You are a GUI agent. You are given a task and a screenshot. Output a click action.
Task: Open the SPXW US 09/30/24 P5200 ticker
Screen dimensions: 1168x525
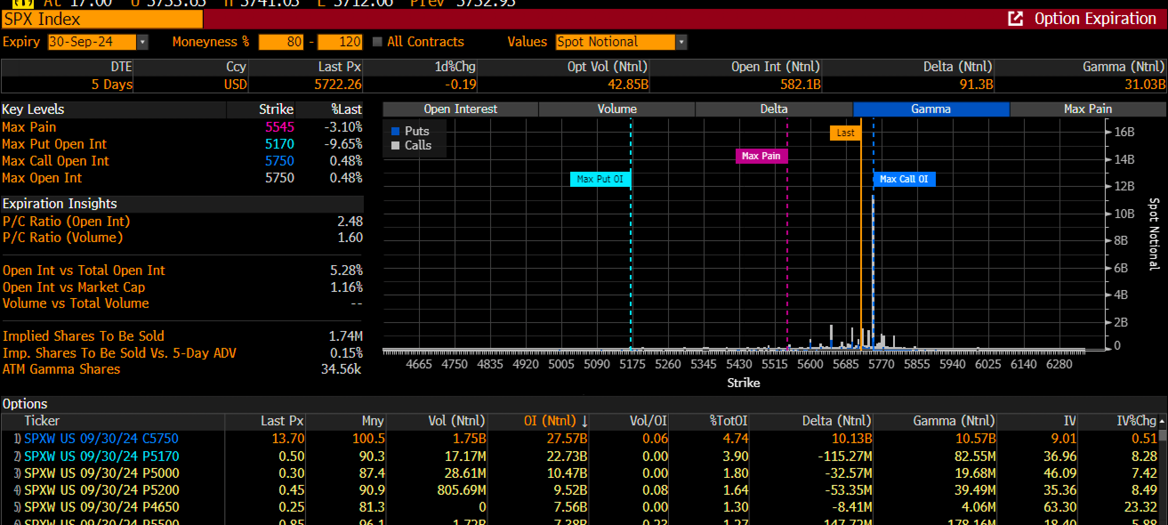(101, 490)
